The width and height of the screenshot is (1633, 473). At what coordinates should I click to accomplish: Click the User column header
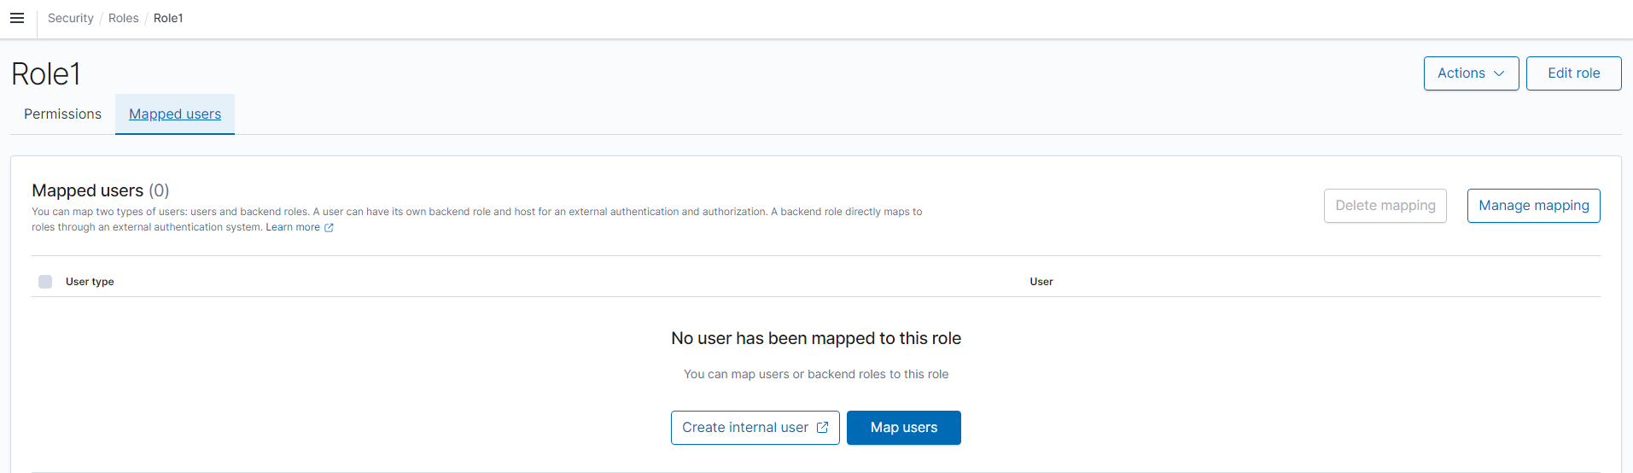point(1041,282)
